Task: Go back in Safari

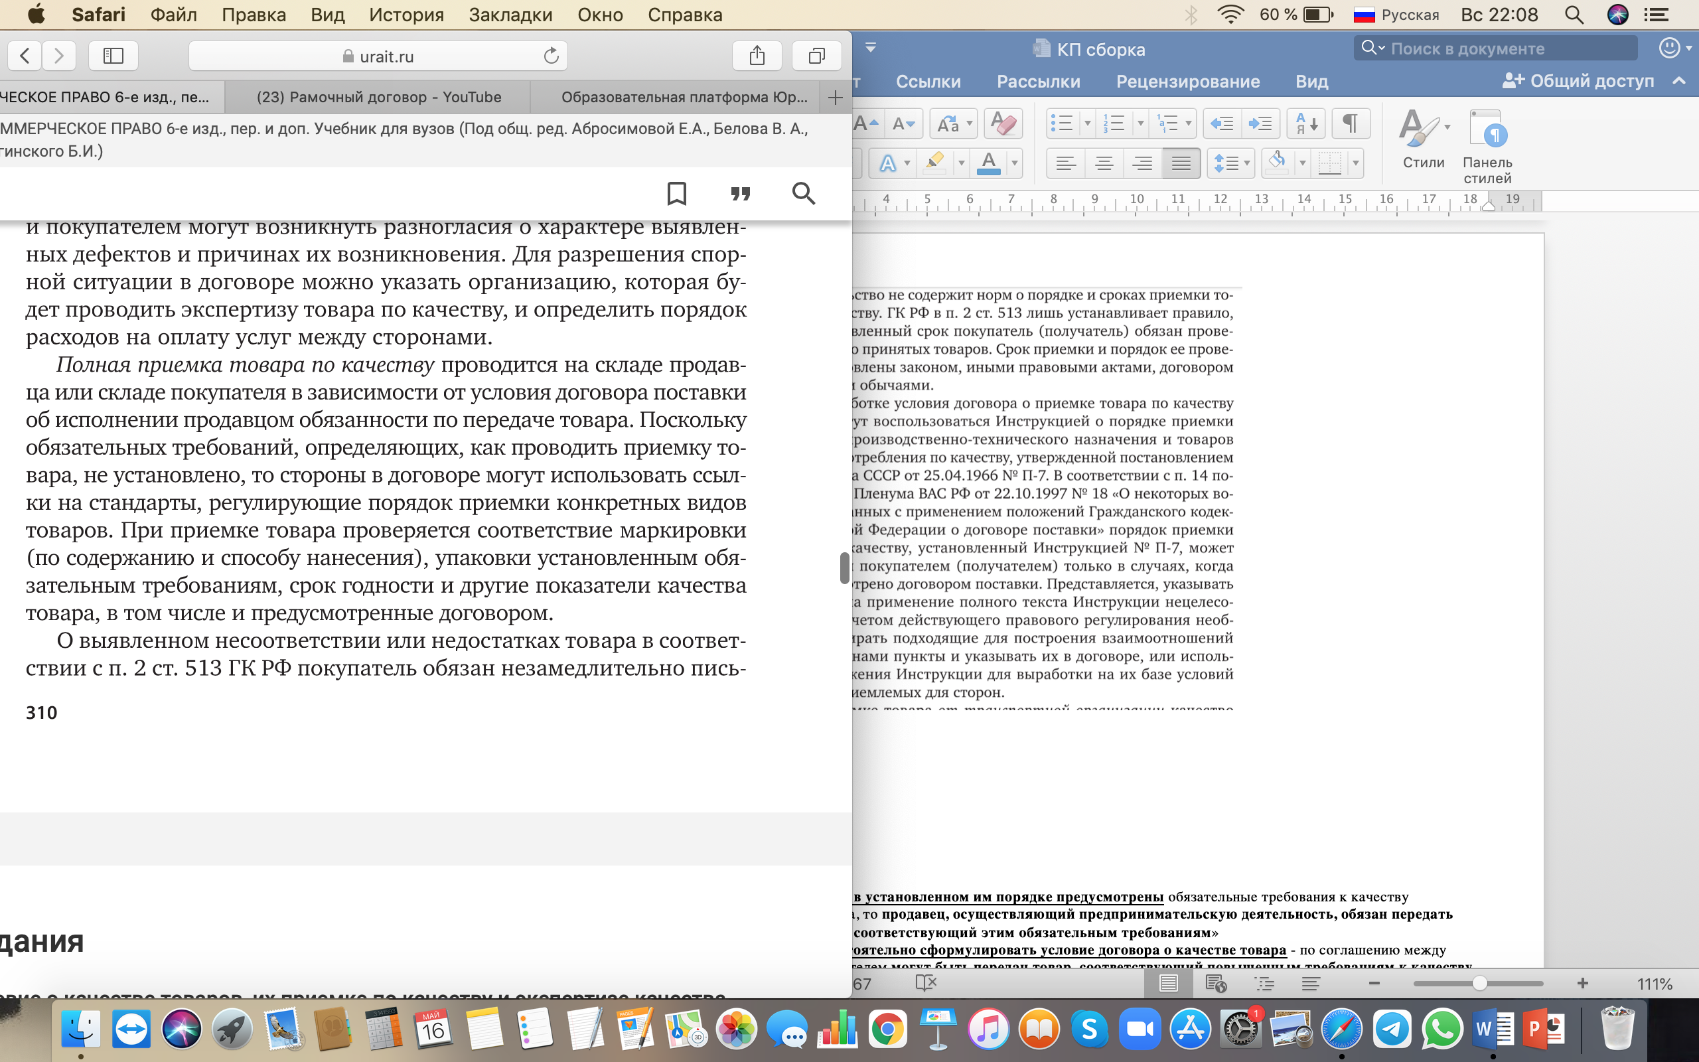Action: click(x=25, y=56)
